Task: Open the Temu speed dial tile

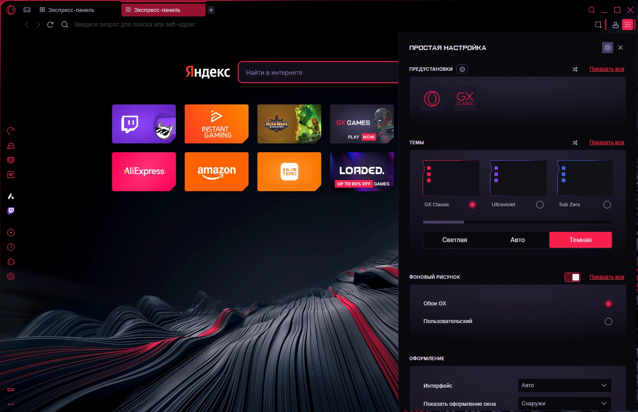Action: (x=289, y=172)
